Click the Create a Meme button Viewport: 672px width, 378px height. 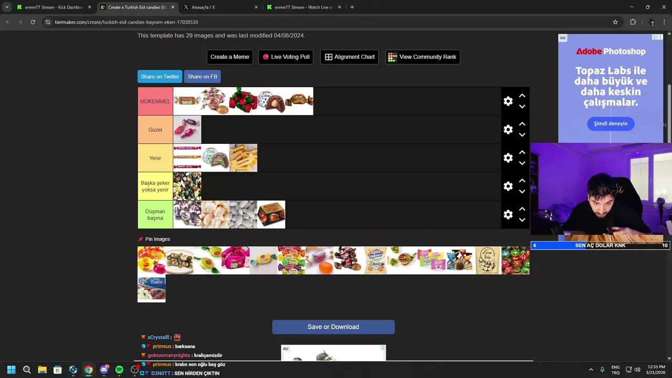tap(229, 57)
